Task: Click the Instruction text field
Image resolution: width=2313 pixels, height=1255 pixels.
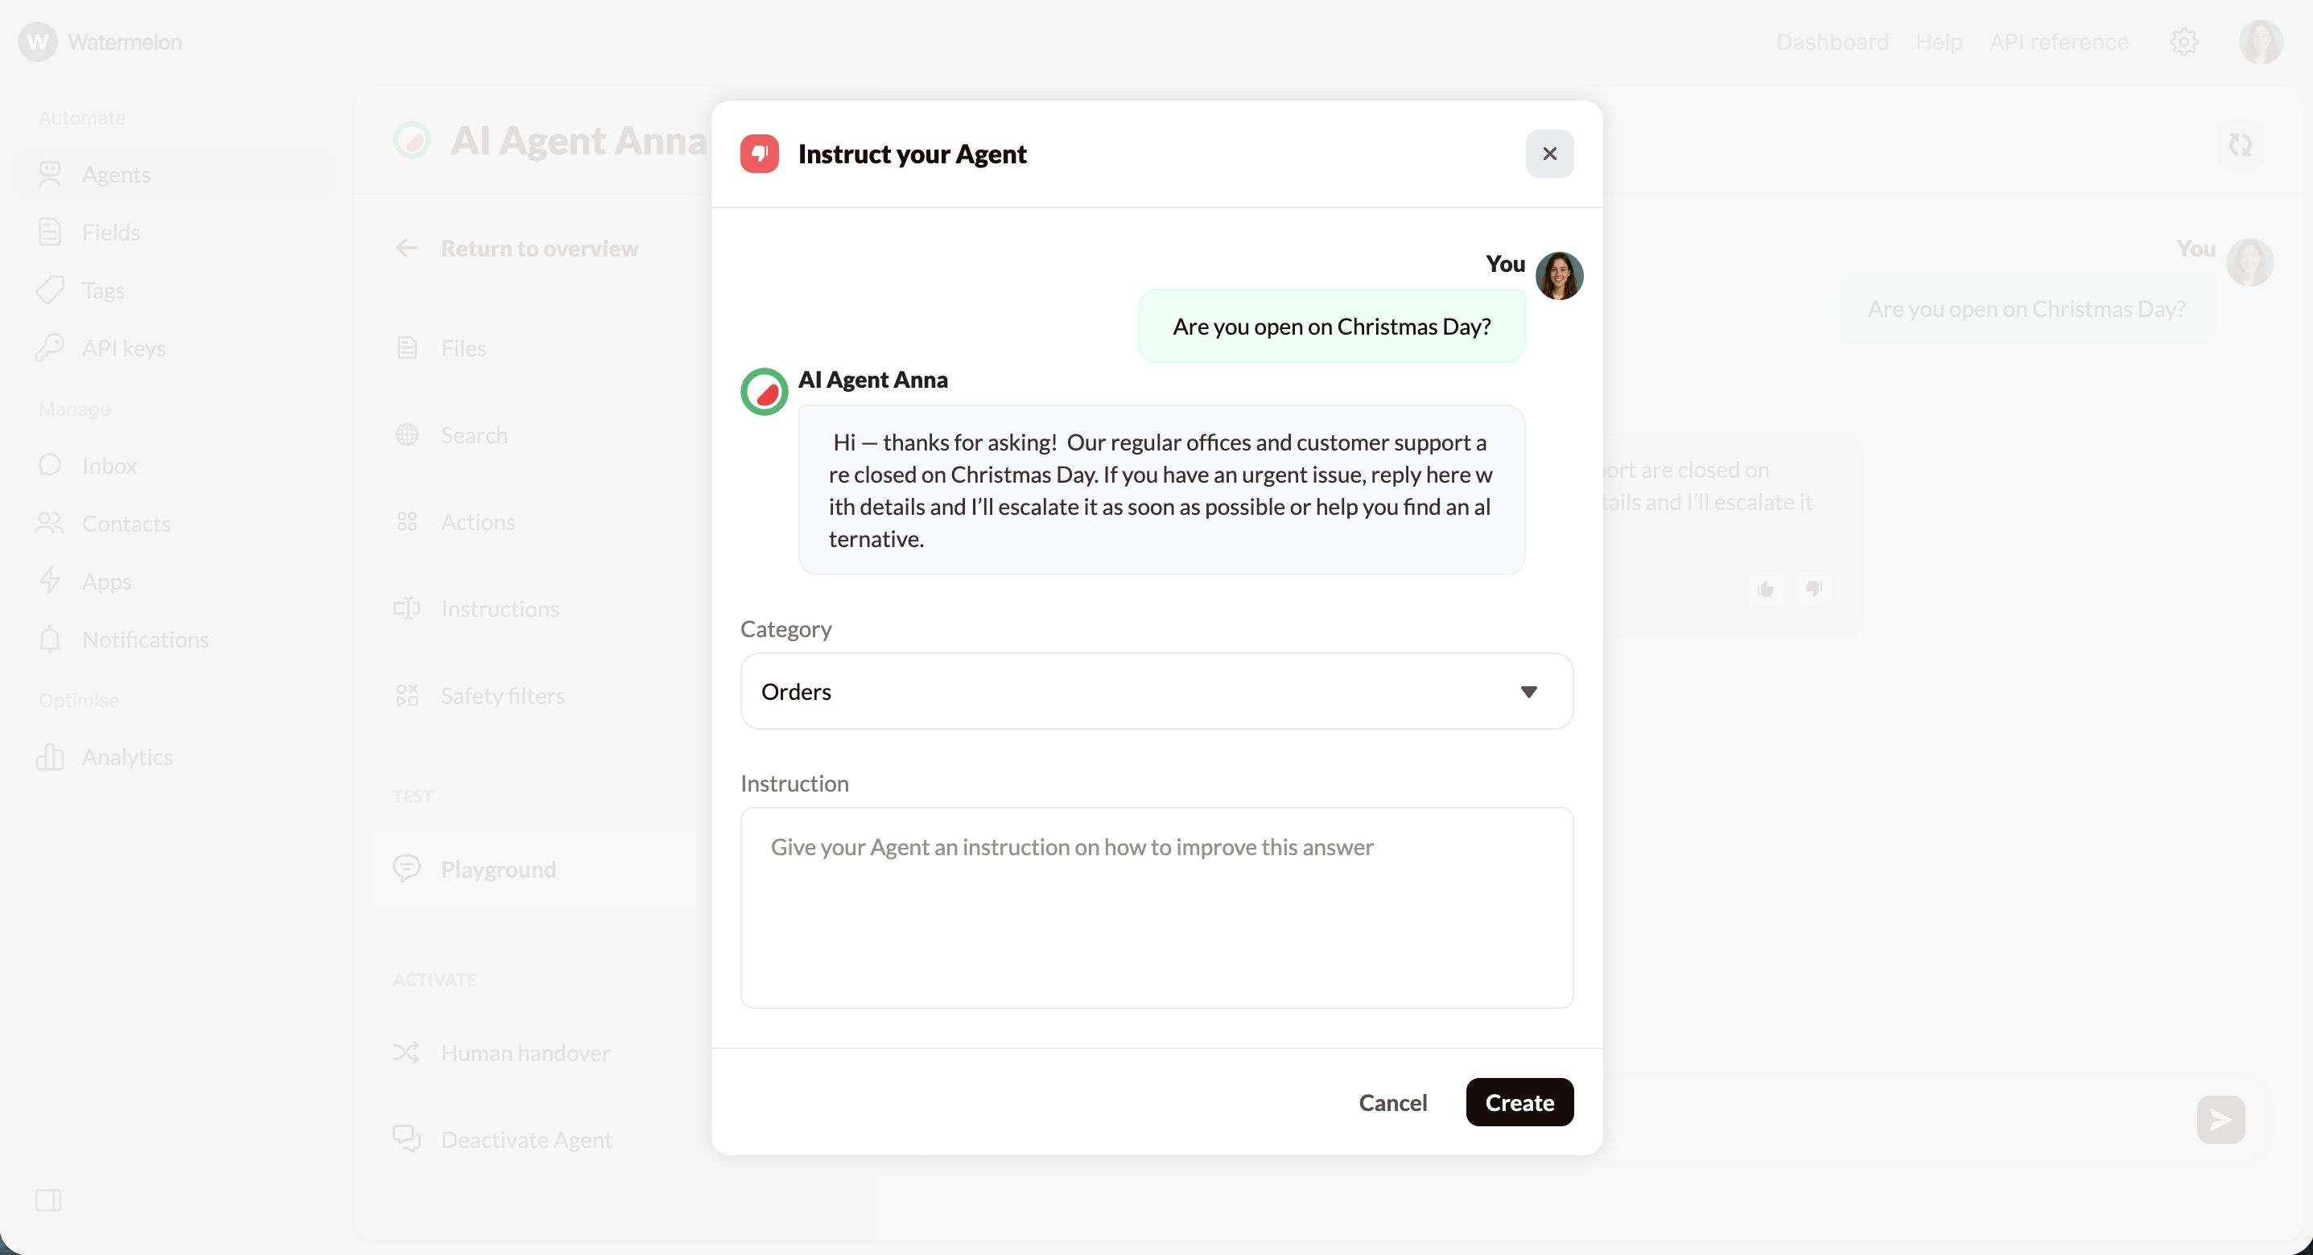Action: pos(1156,907)
